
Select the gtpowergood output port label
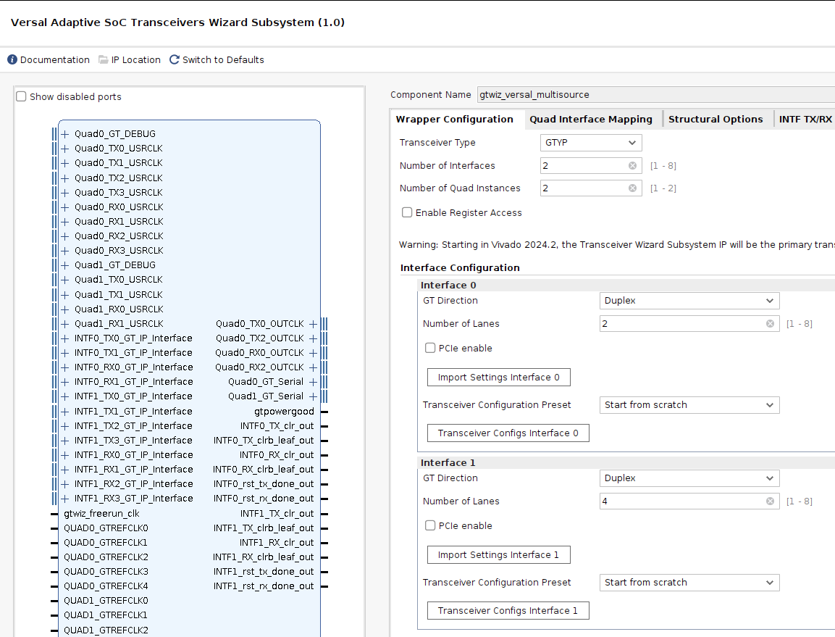coord(285,412)
